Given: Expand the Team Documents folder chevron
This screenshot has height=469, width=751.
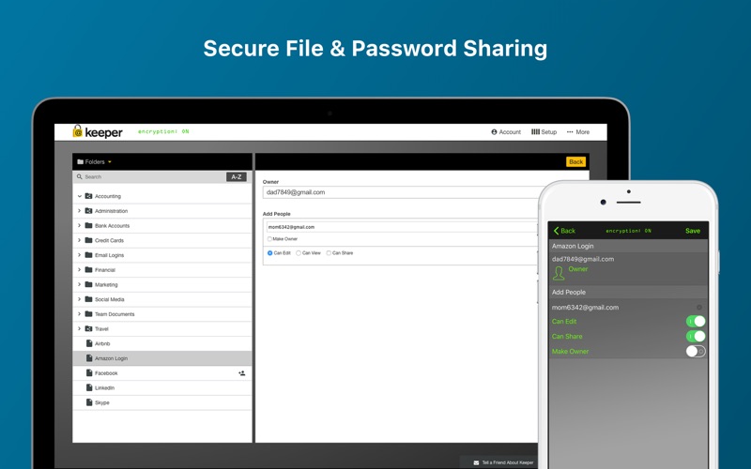Looking at the screenshot, I should pos(80,314).
